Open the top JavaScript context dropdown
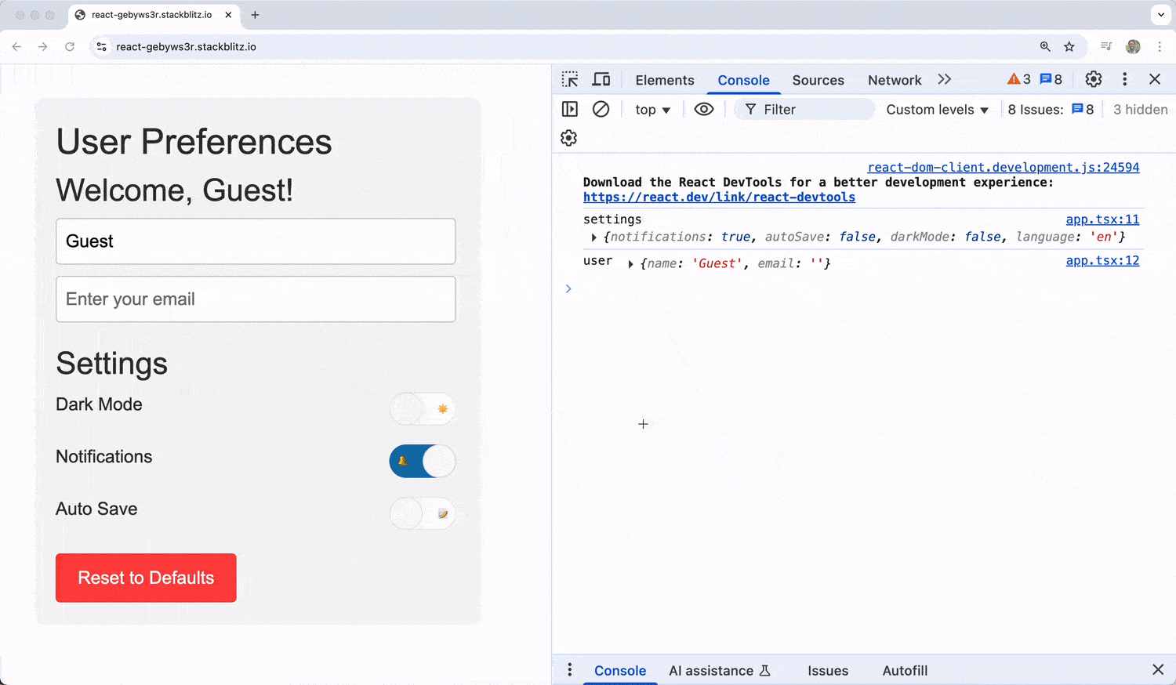 652,110
